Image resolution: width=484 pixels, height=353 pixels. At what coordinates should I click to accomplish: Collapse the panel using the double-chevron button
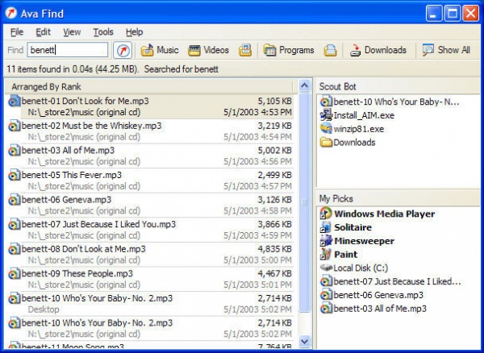(305, 86)
